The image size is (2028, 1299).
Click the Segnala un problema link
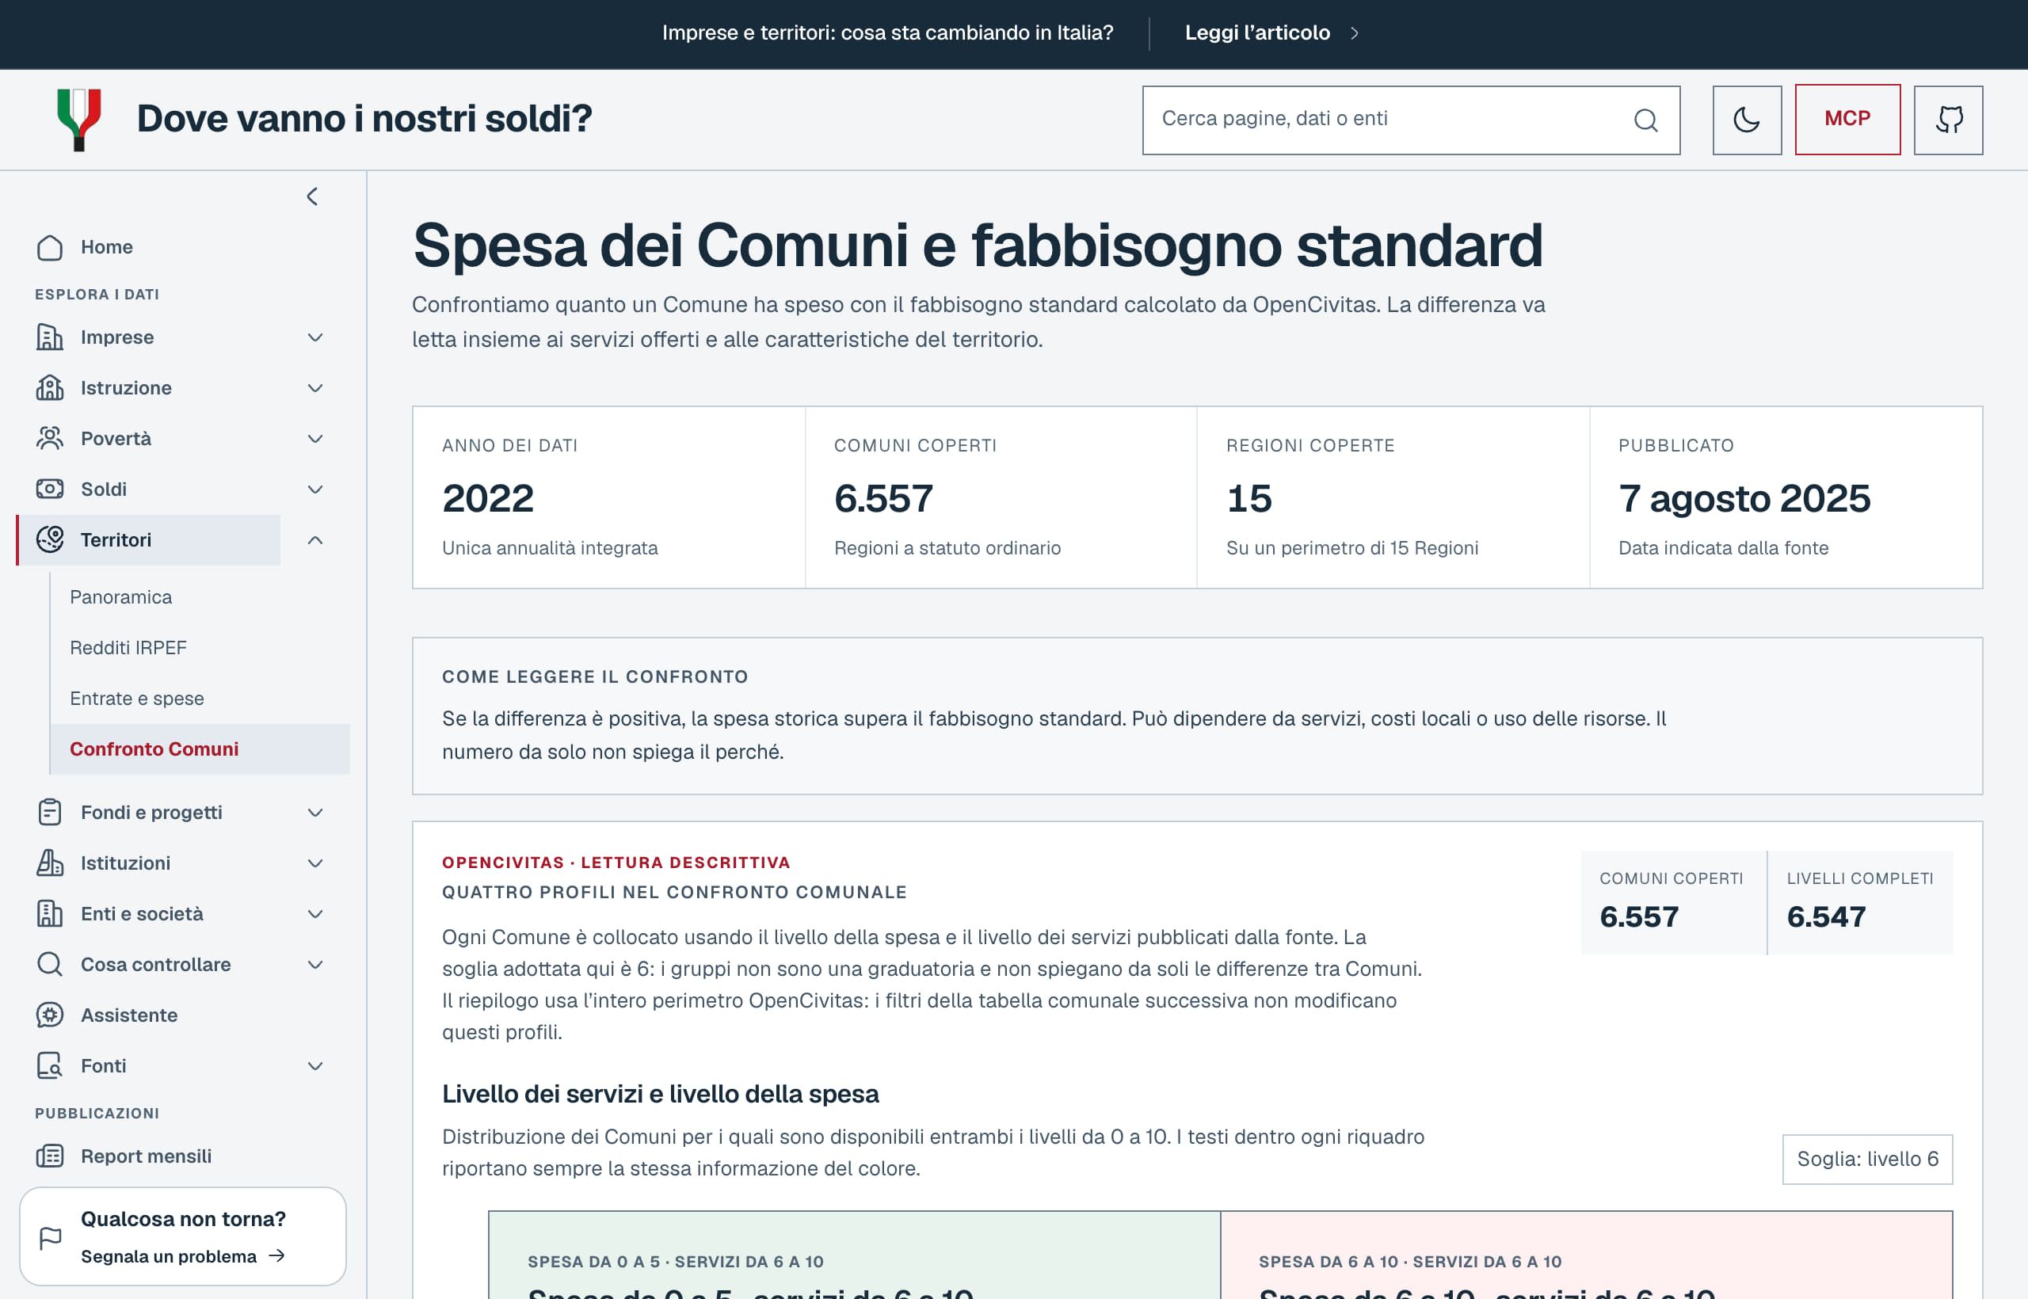(x=182, y=1256)
